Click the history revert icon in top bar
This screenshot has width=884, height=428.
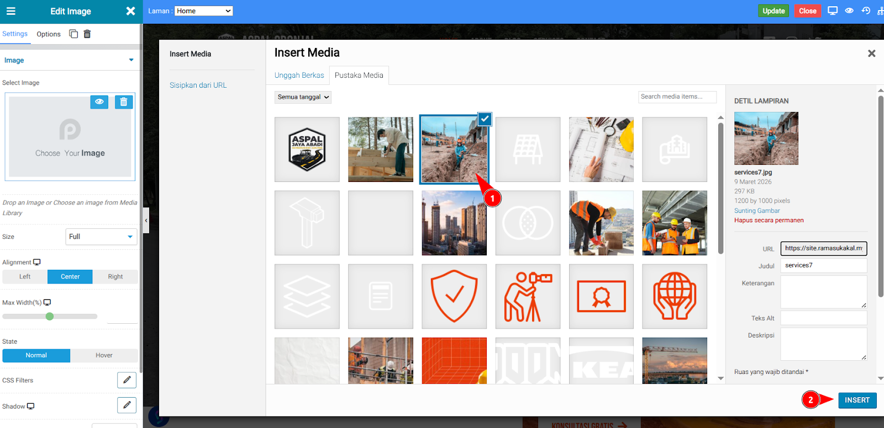point(866,10)
